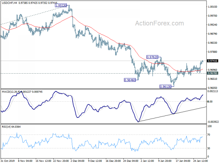Click the 0.97620 price label
The image size is (219, 164).
point(152,57)
